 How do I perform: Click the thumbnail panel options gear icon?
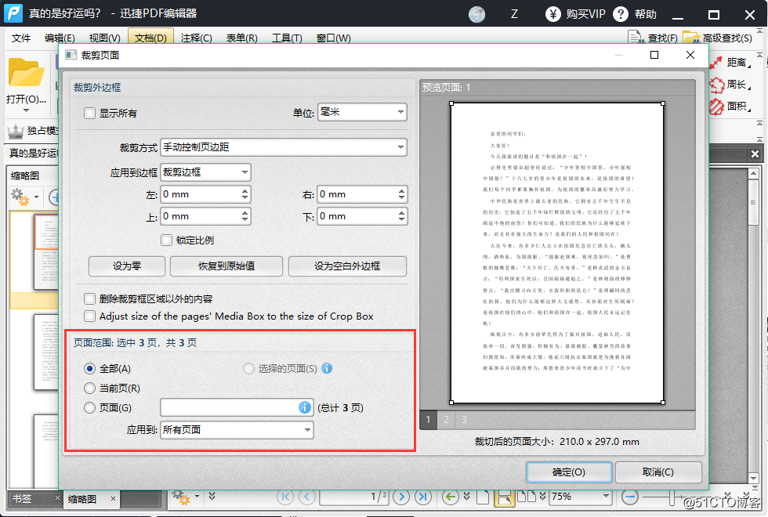pyautogui.click(x=20, y=197)
